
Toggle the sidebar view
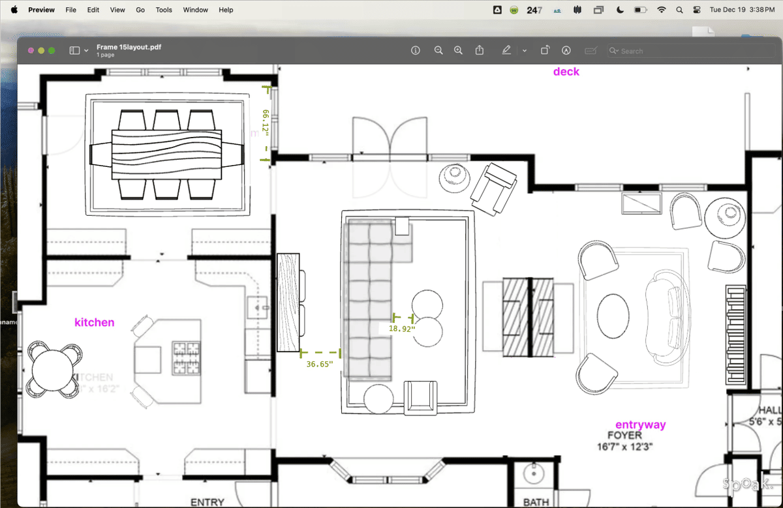(74, 50)
